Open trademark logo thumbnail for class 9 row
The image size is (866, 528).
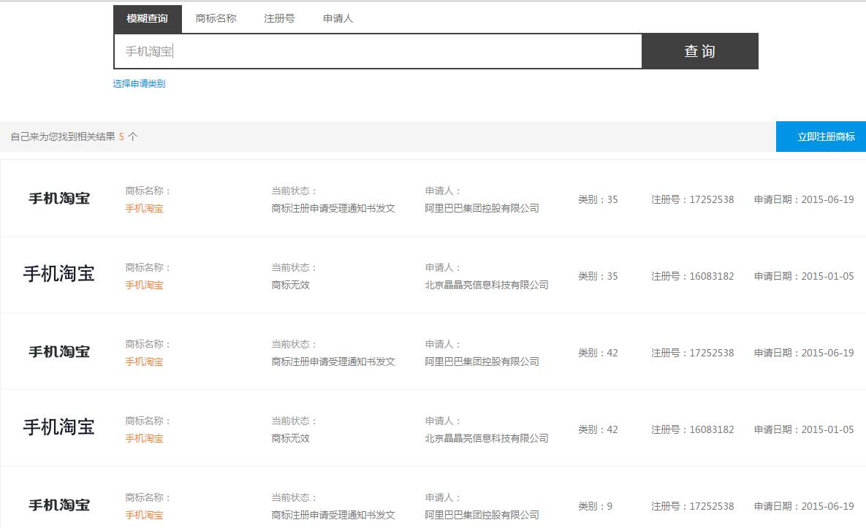59,505
